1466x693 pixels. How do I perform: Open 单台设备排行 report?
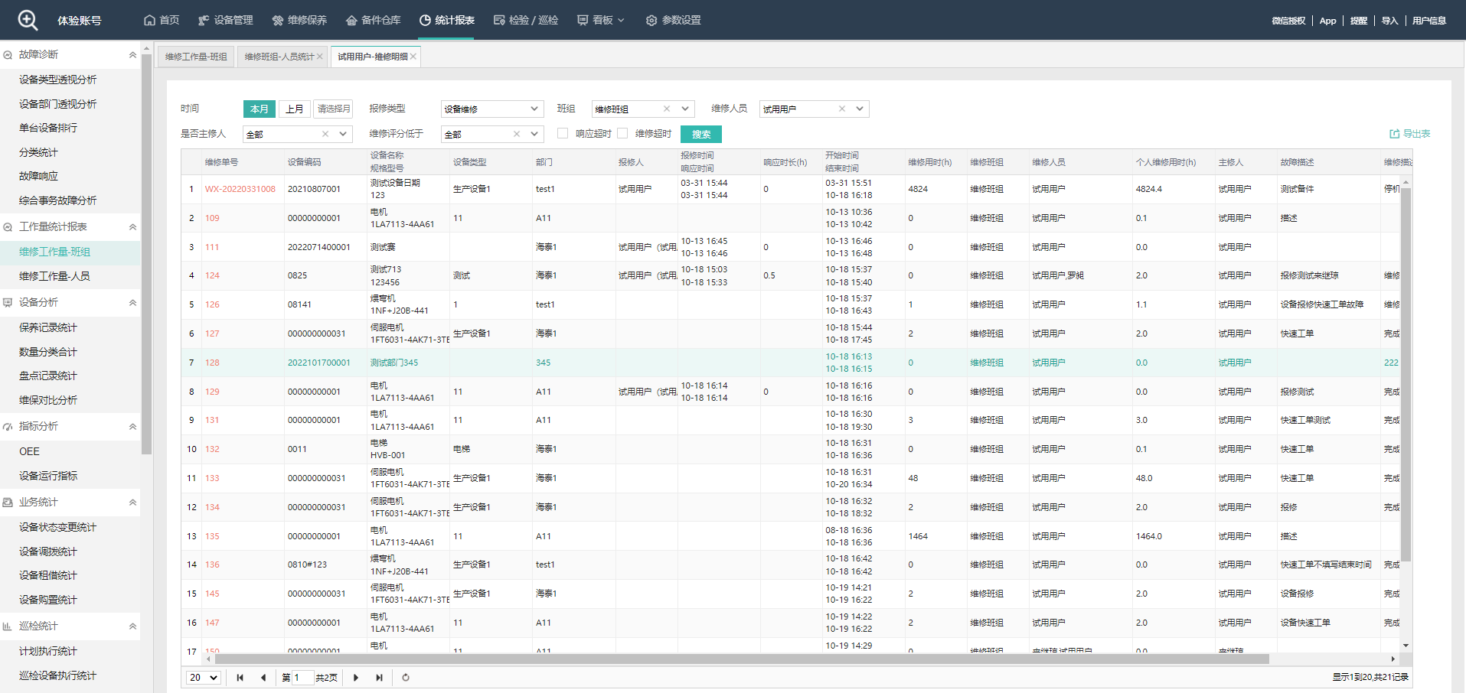48,128
